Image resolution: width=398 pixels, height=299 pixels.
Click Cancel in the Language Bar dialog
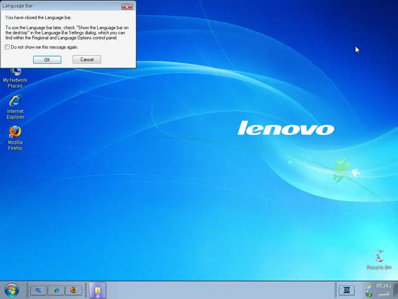[87, 60]
